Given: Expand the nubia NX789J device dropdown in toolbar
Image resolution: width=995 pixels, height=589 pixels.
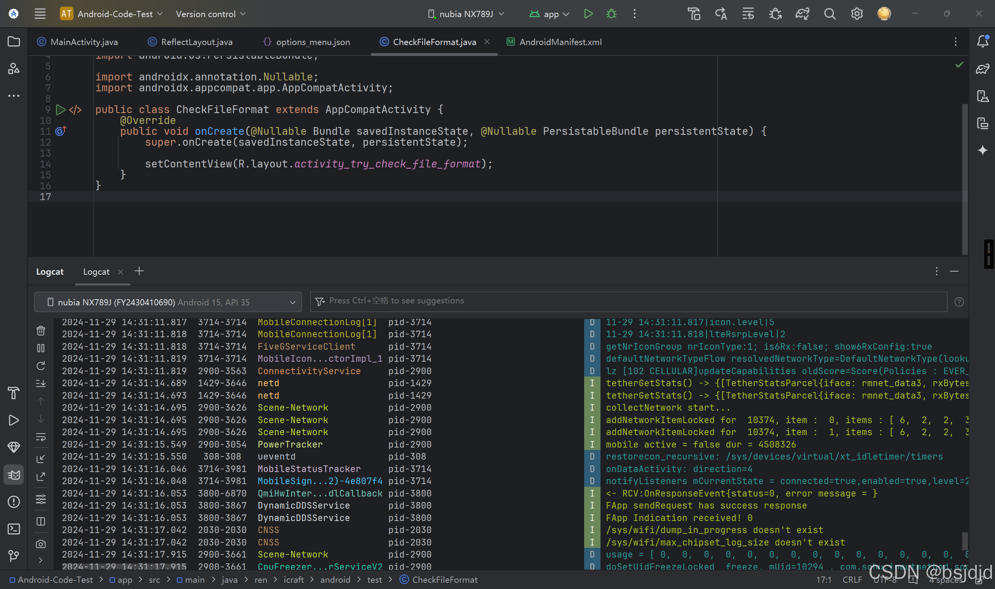Looking at the screenshot, I should [466, 14].
